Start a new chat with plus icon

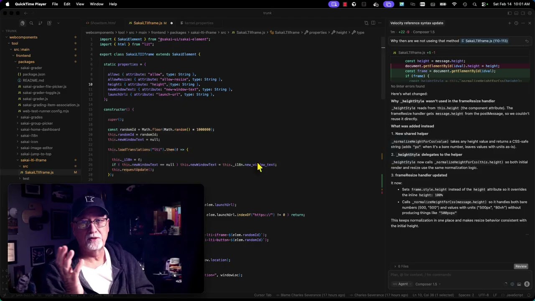click(510, 23)
